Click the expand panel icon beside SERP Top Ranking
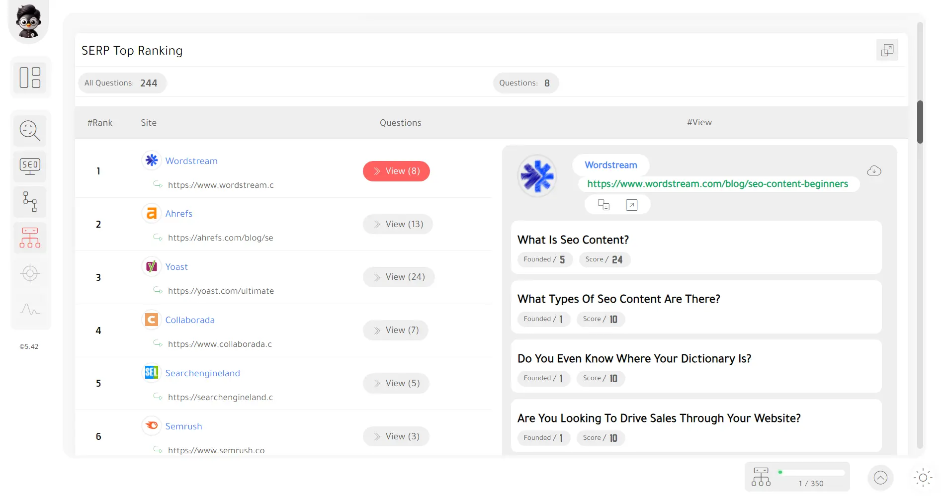The height and width of the screenshot is (496, 945). click(x=887, y=50)
